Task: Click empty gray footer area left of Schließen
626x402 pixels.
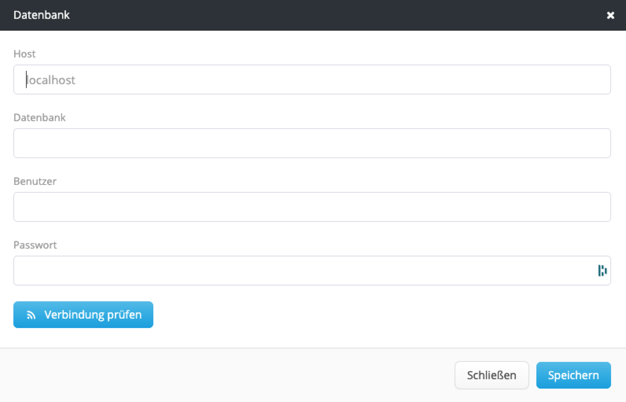Action: click(219, 375)
